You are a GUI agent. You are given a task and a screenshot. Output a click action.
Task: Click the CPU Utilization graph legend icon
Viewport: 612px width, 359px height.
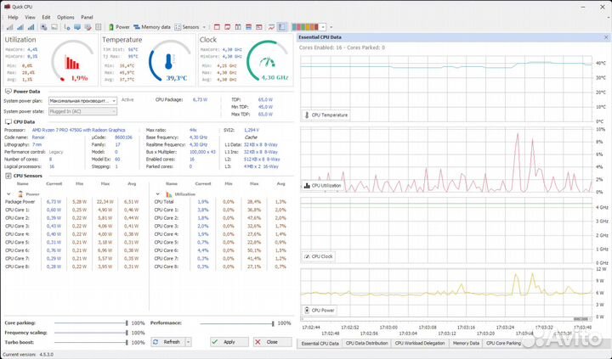[x=307, y=186]
